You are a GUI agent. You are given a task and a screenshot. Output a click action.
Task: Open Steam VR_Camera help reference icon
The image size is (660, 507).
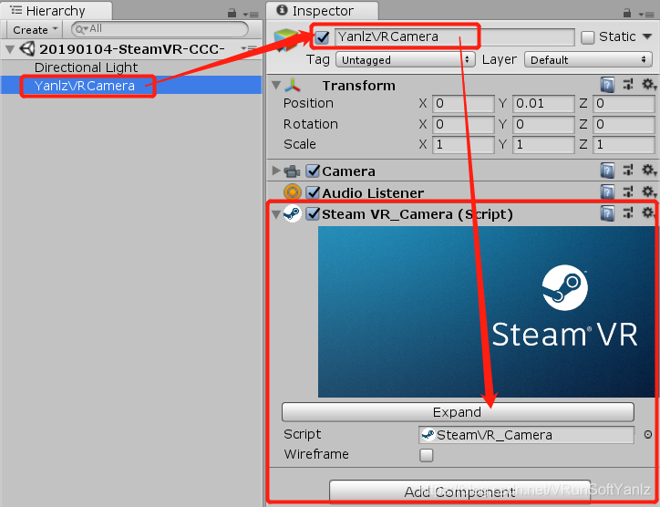[607, 213]
